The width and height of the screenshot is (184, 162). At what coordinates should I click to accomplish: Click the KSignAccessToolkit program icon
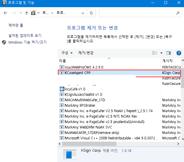[62, 95]
